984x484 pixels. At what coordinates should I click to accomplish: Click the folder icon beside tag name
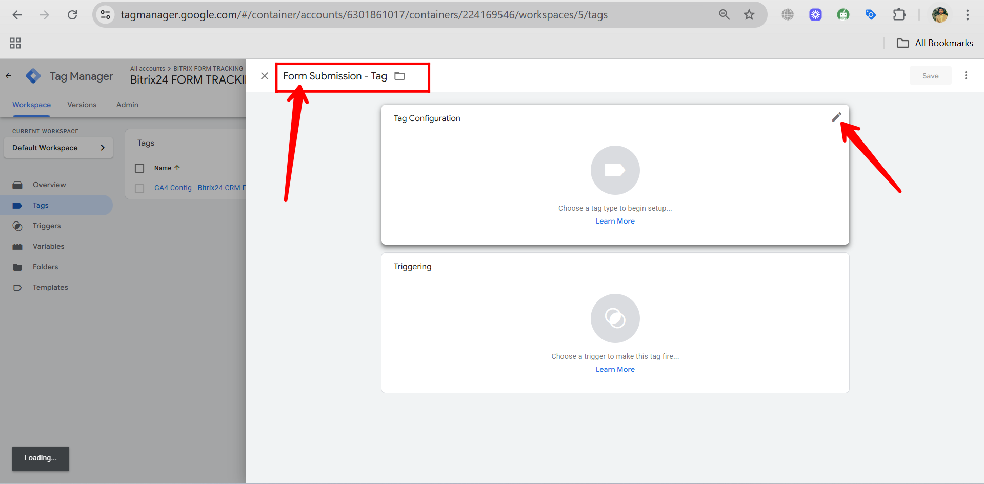tap(399, 76)
